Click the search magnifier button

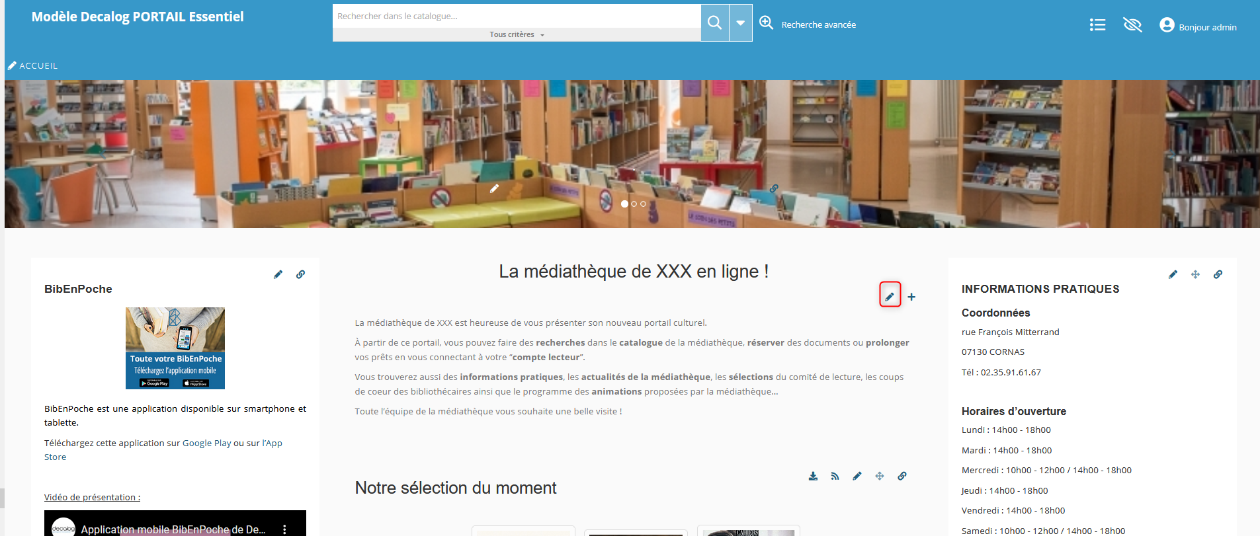pyautogui.click(x=714, y=22)
